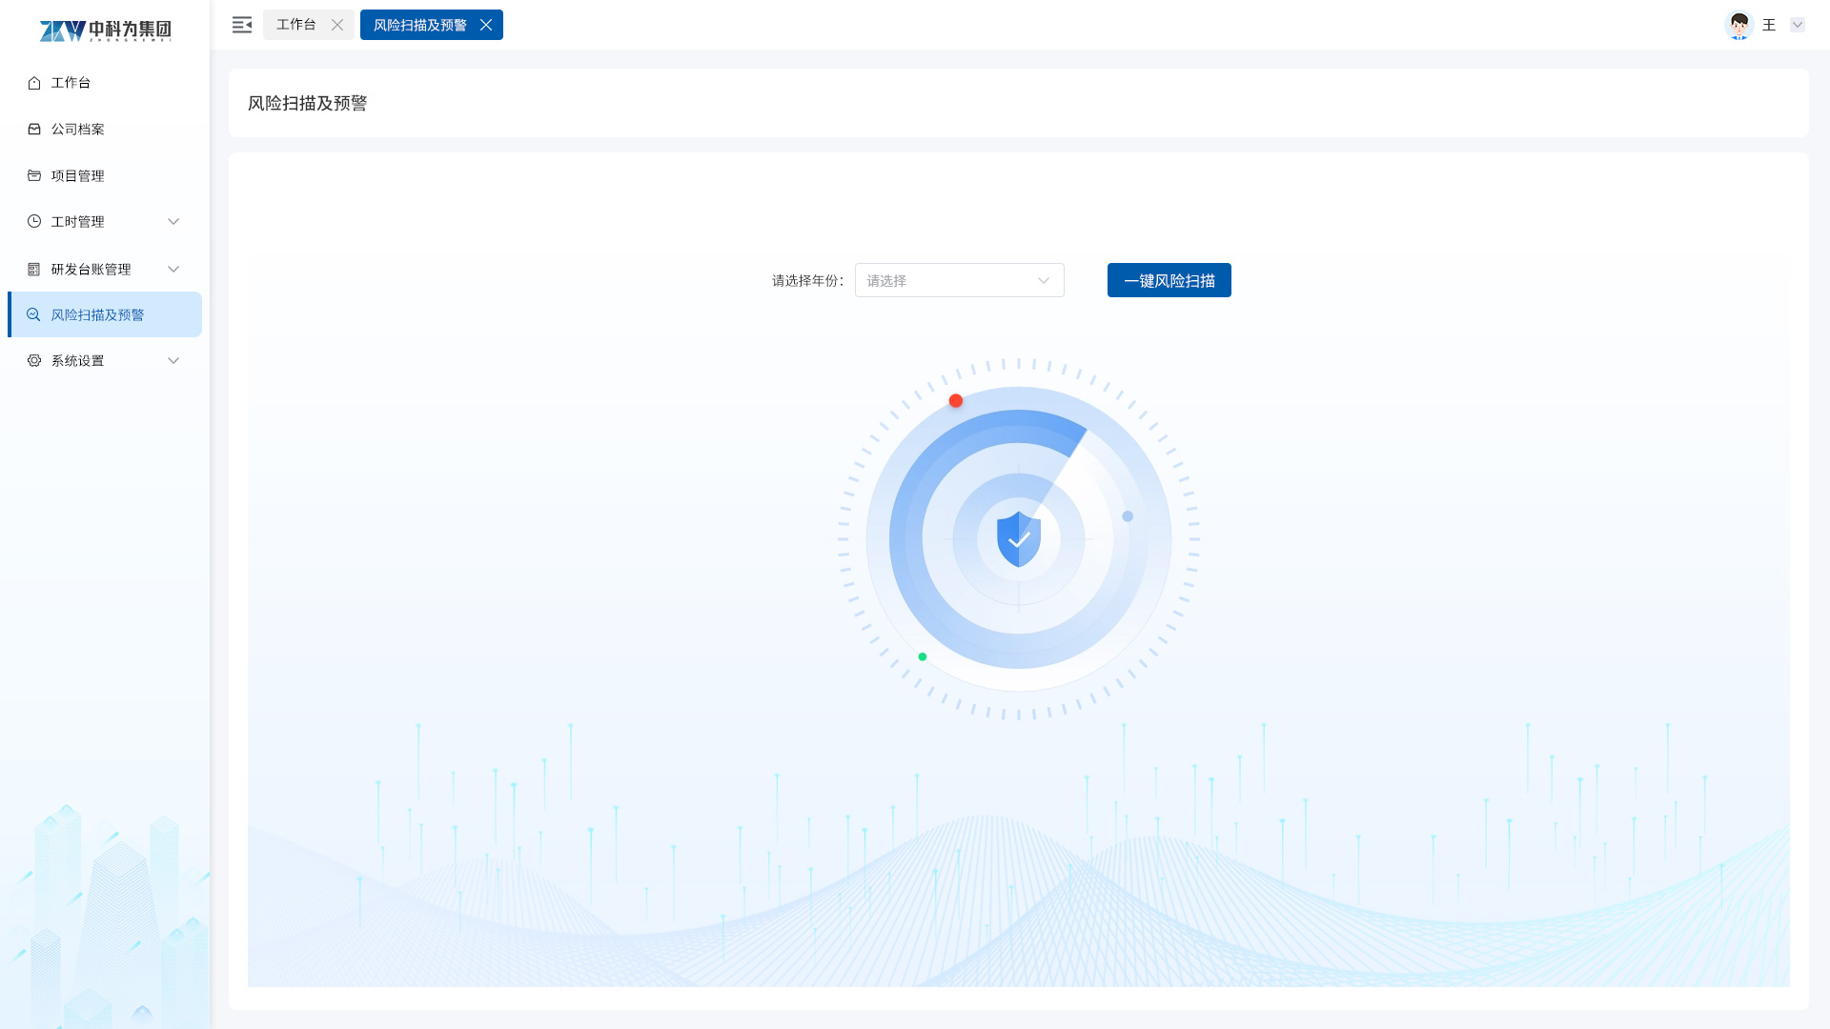Click the 工时管理 clock icon
The width and height of the screenshot is (1830, 1029).
point(34,222)
